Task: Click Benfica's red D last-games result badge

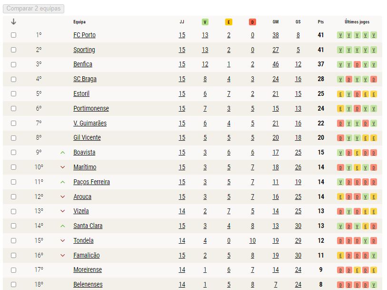Action: pyautogui.click(x=357, y=64)
